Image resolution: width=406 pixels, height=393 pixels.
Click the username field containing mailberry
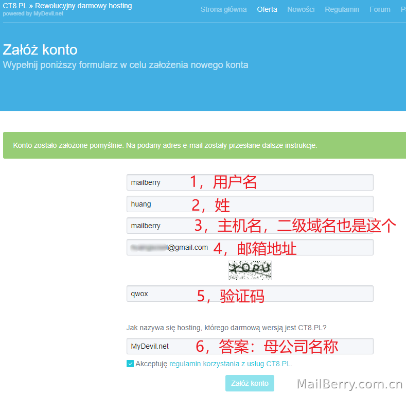(x=250, y=182)
